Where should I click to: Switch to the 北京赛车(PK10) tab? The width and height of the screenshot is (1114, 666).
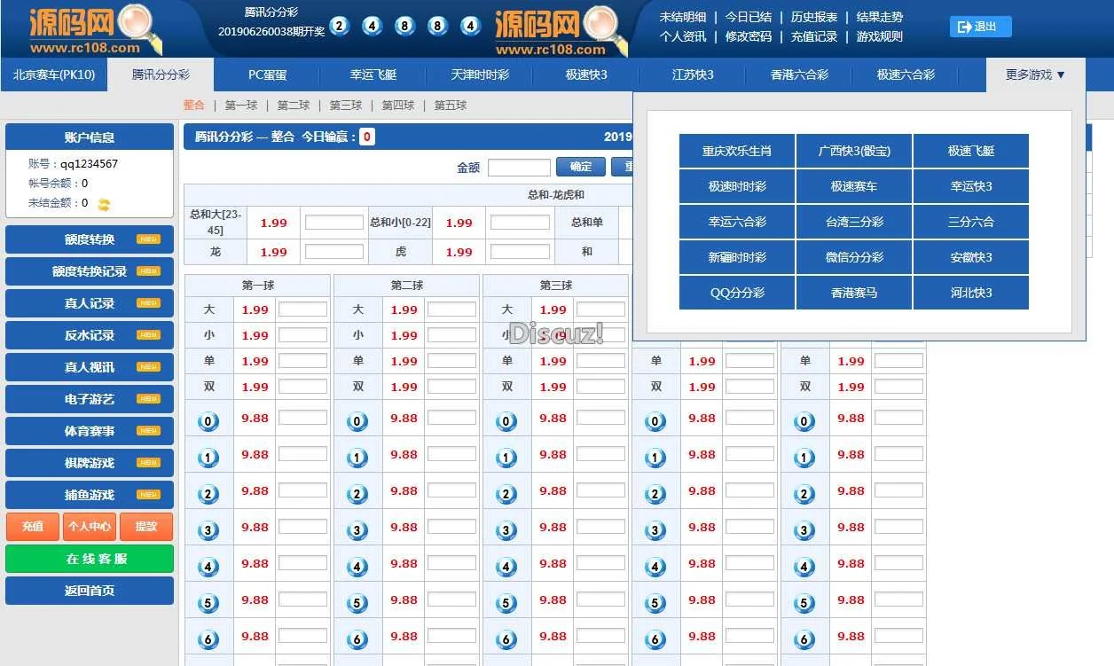(x=54, y=75)
